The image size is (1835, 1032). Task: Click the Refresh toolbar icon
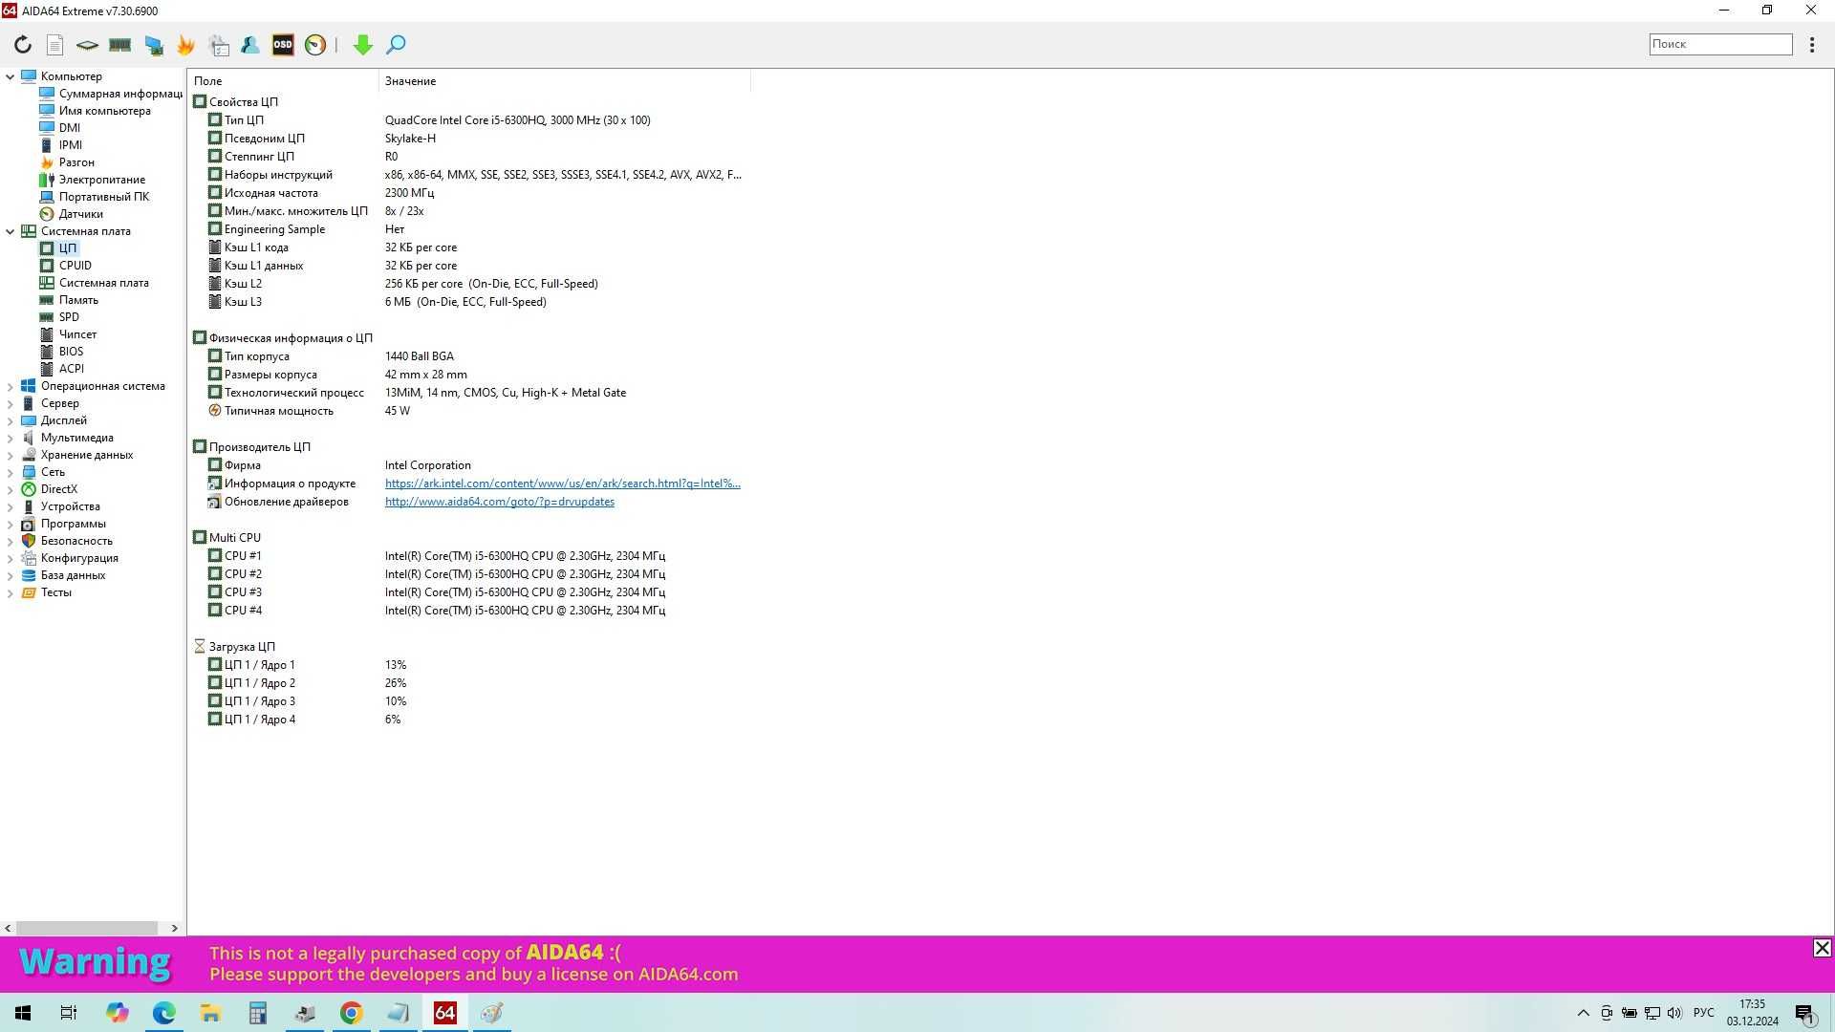pyautogui.click(x=23, y=45)
